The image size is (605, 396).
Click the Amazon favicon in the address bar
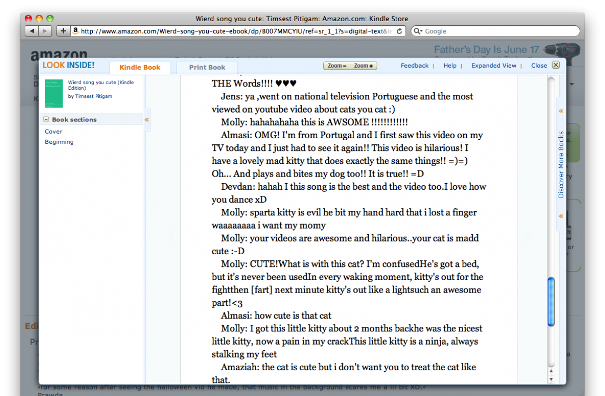coord(76,31)
